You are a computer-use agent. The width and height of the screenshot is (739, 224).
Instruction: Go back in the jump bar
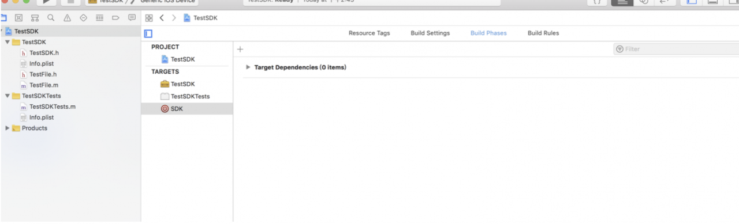pos(162,18)
